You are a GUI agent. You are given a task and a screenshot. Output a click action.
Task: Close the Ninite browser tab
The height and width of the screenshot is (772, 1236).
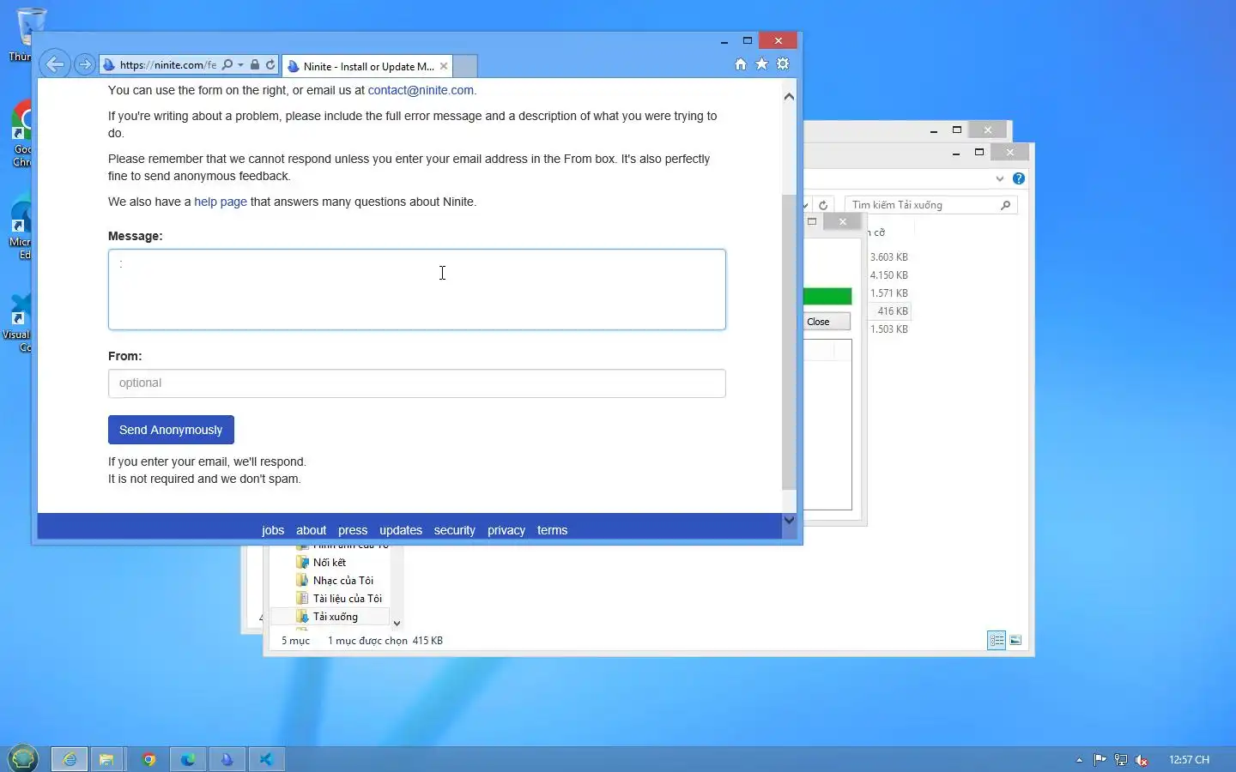point(444,66)
